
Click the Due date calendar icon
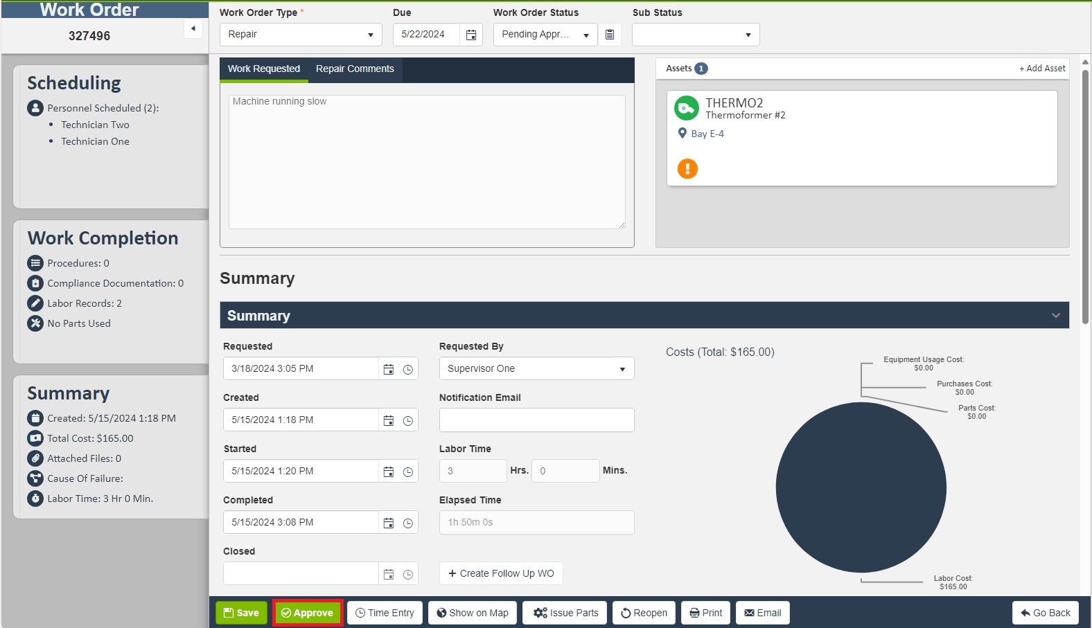click(471, 35)
